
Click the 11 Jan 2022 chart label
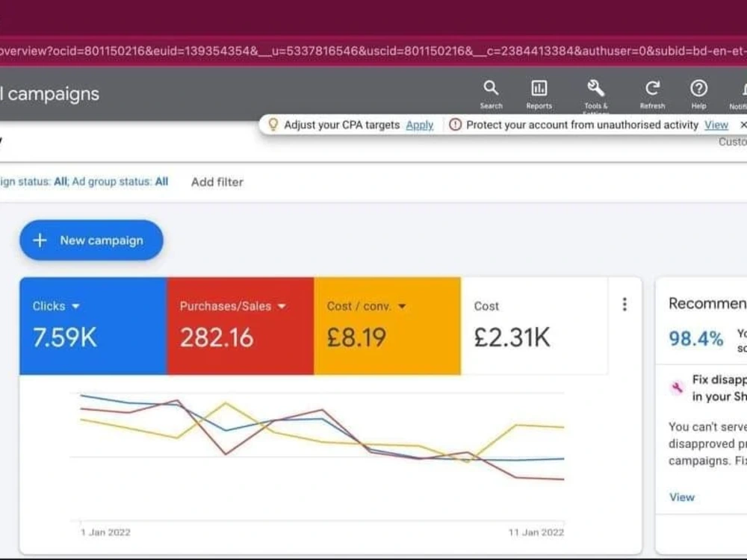pyautogui.click(x=536, y=532)
